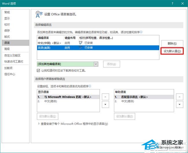Select 与 Microsoft Windows 匹配 display language
Viewport: 188px width, 153px height.
pyautogui.click(x=68, y=97)
